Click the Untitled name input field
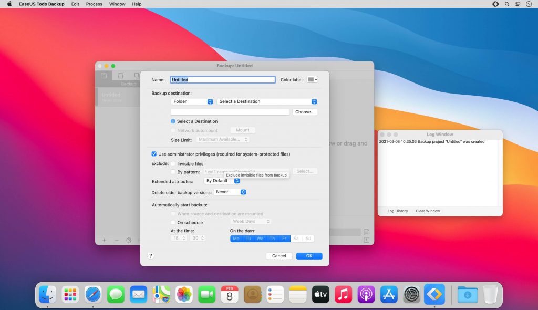This screenshot has width=538, height=310. [222, 79]
